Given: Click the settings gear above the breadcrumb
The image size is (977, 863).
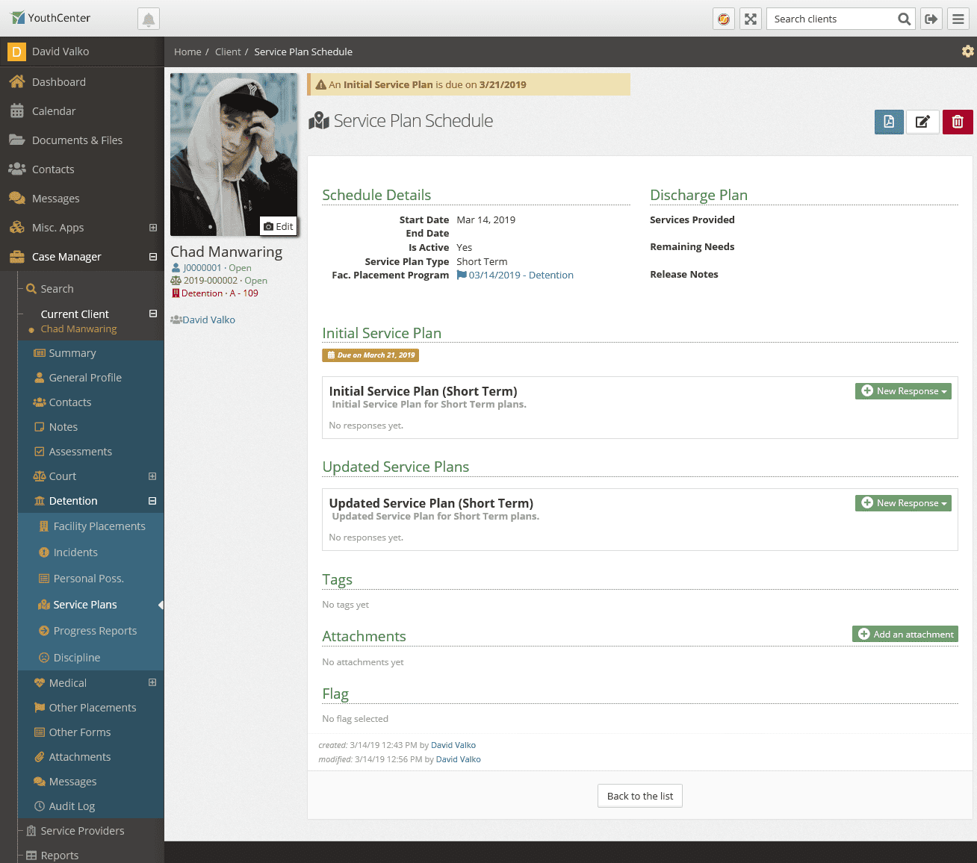Looking at the screenshot, I should 968,51.
